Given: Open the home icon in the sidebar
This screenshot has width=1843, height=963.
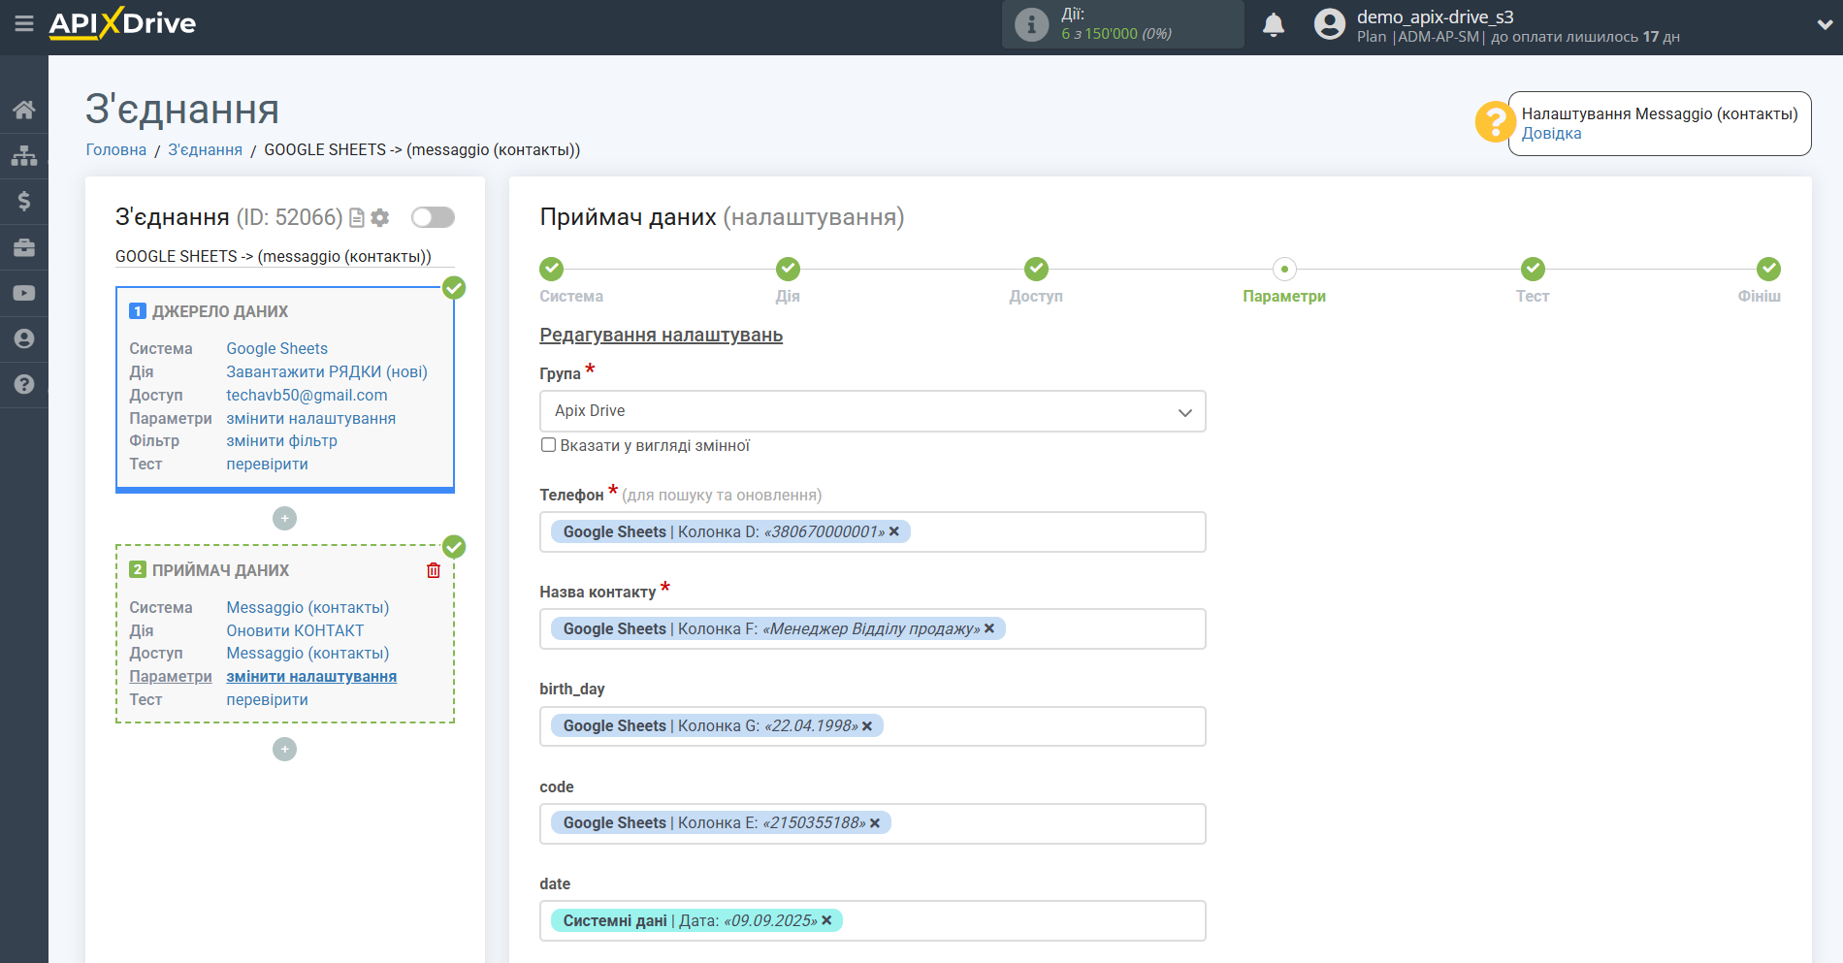Looking at the screenshot, I should pyautogui.click(x=24, y=110).
